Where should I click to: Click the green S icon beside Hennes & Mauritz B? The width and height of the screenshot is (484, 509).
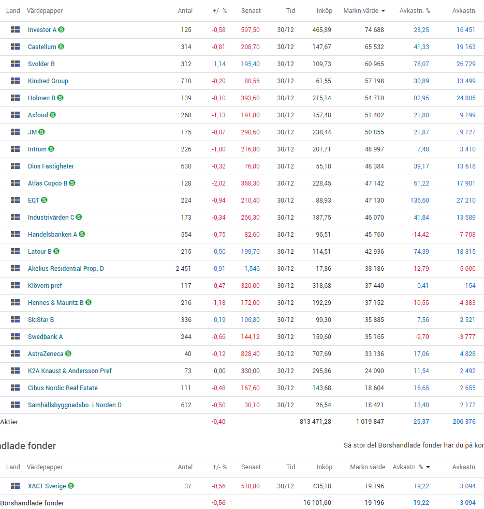point(88,302)
